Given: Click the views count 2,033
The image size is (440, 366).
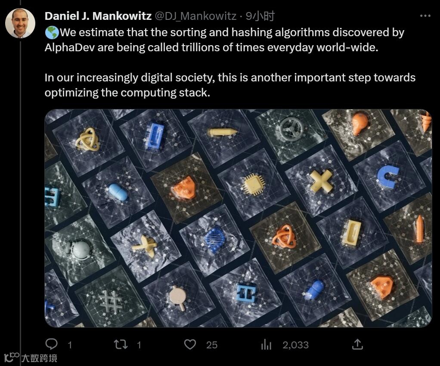Looking at the screenshot, I should coord(295,345).
